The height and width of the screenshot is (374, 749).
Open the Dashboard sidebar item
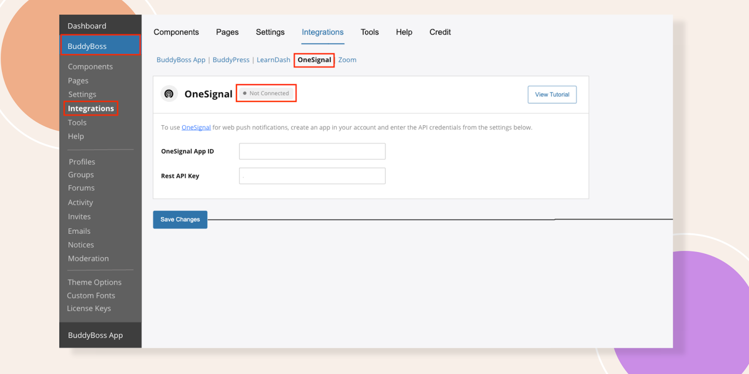87,26
